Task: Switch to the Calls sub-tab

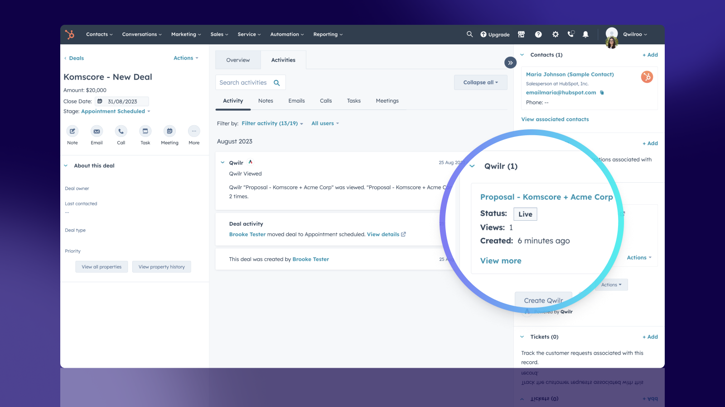Action: pos(326,101)
